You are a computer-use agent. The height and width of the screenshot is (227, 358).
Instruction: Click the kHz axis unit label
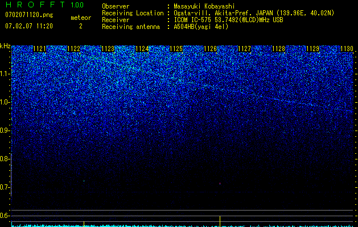point(5,47)
